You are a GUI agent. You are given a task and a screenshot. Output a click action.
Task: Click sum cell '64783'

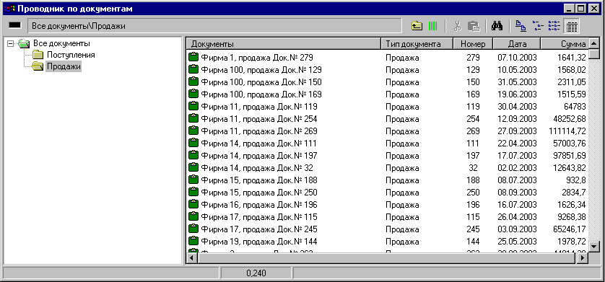tap(575, 107)
